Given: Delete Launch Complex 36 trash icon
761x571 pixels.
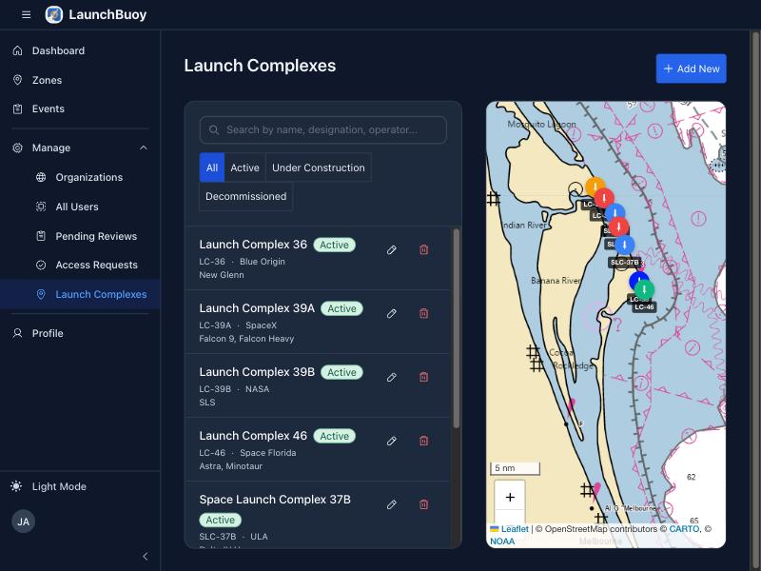Looking at the screenshot, I should point(423,249).
